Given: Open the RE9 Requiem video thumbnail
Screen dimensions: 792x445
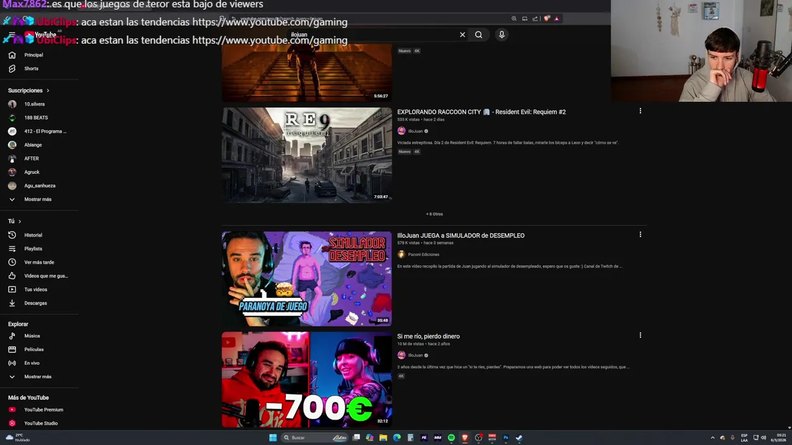Looking at the screenshot, I should coord(307,155).
